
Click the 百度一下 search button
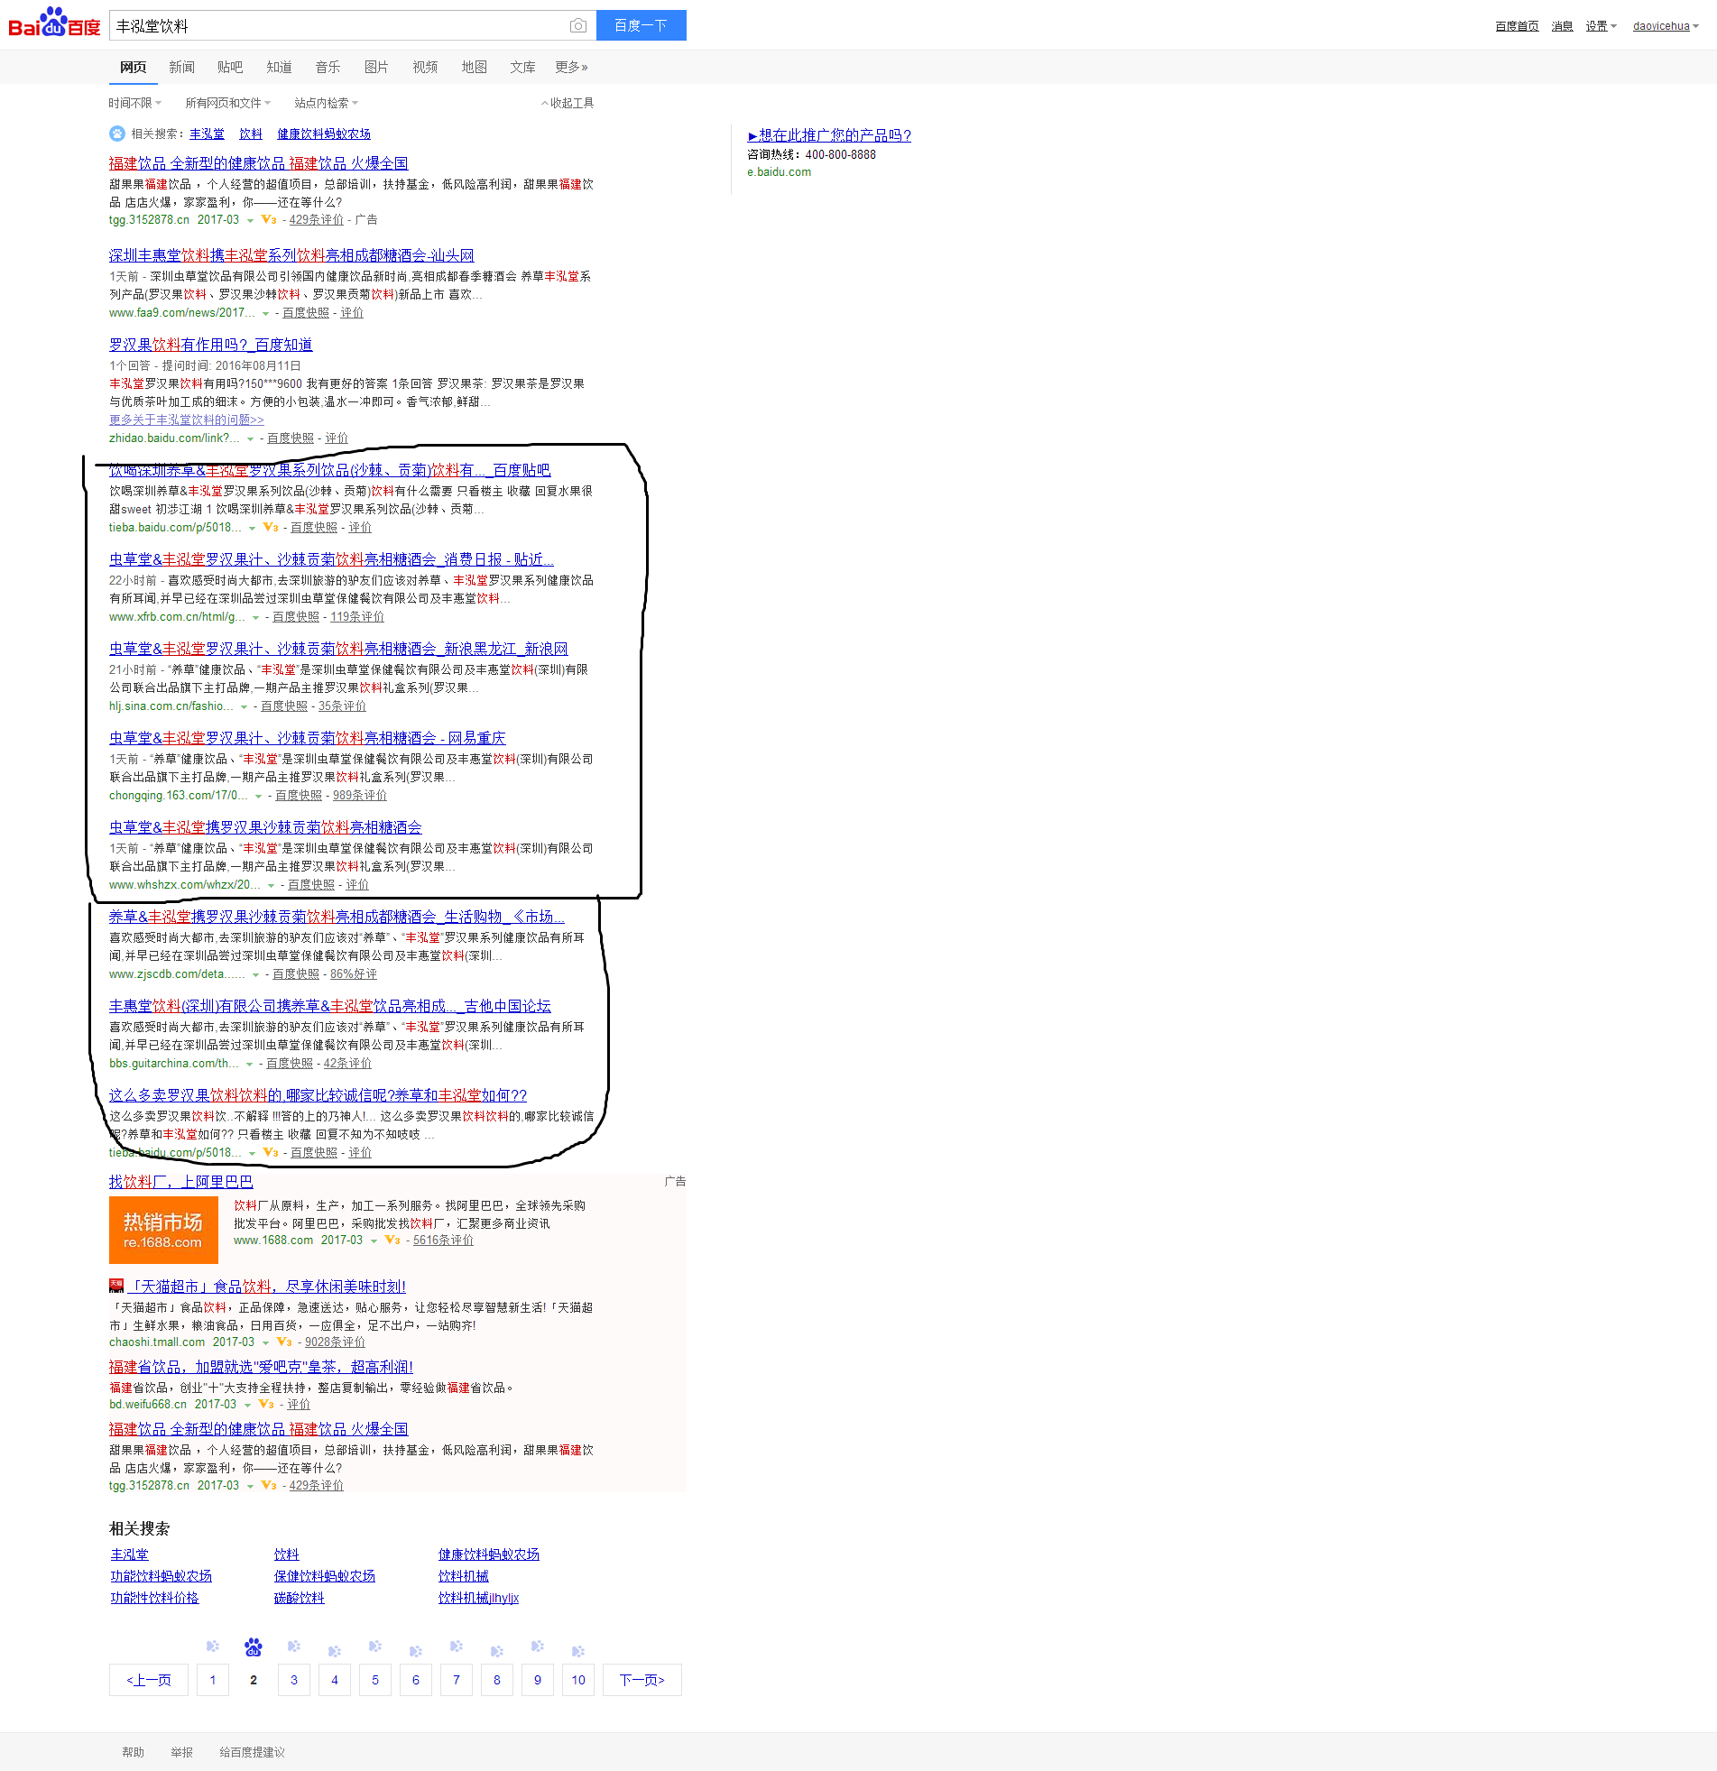click(x=641, y=25)
